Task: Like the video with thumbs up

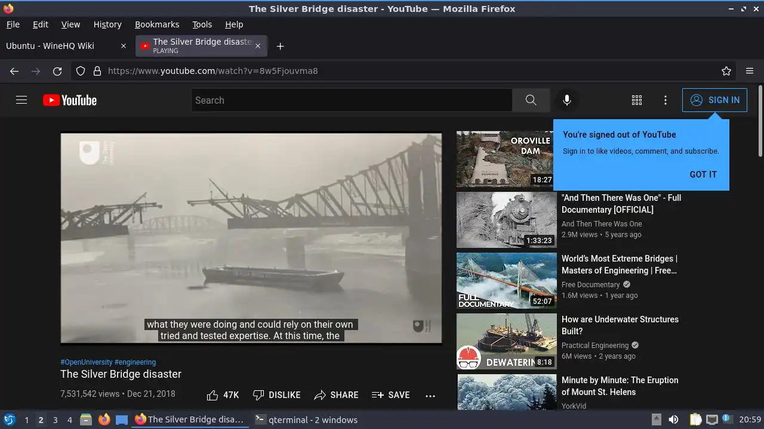Action: [x=223, y=395]
